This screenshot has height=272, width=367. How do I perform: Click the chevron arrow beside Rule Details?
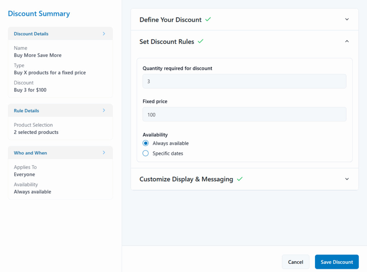(x=104, y=110)
